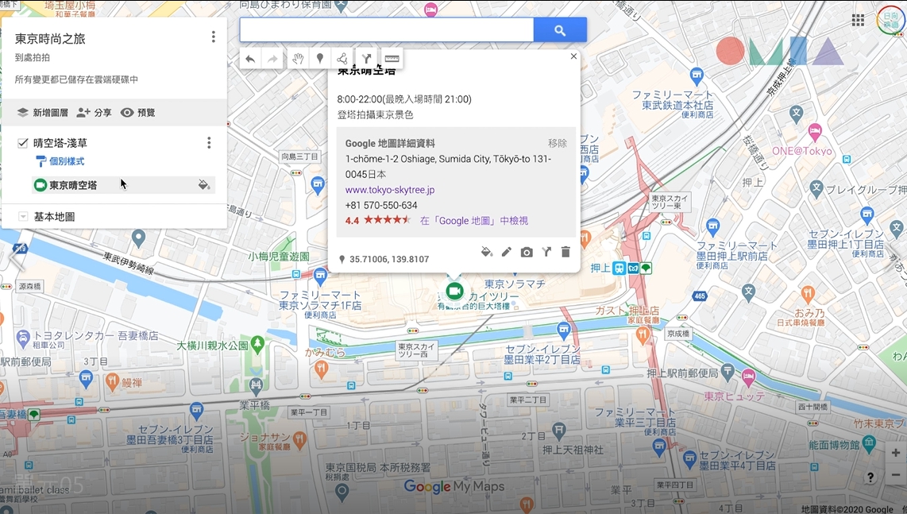Click 在「Google 地圖」中檢視 link

click(473, 221)
